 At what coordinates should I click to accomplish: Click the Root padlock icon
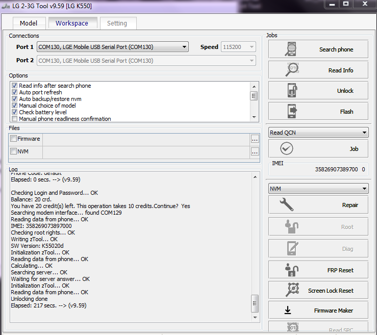[292, 226]
